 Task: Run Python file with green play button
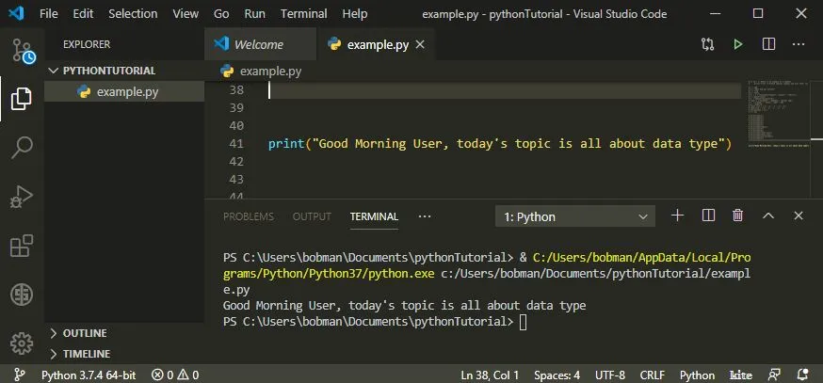click(738, 44)
